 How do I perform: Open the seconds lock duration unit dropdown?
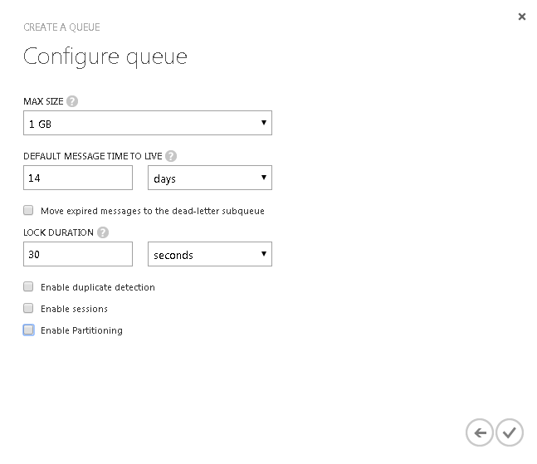pos(209,254)
